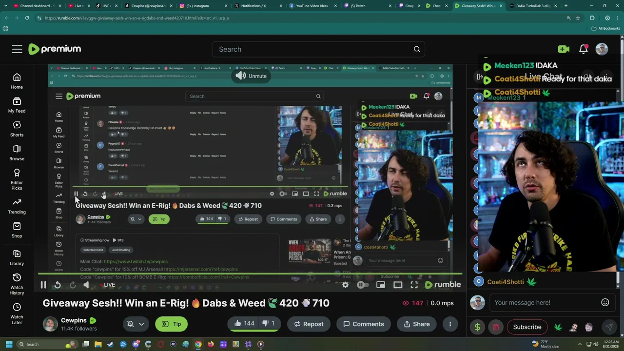
Task: Toggle Cewpins notification bell
Action: coord(130,324)
